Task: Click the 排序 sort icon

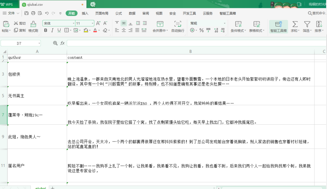Action: tap(319, 24)
